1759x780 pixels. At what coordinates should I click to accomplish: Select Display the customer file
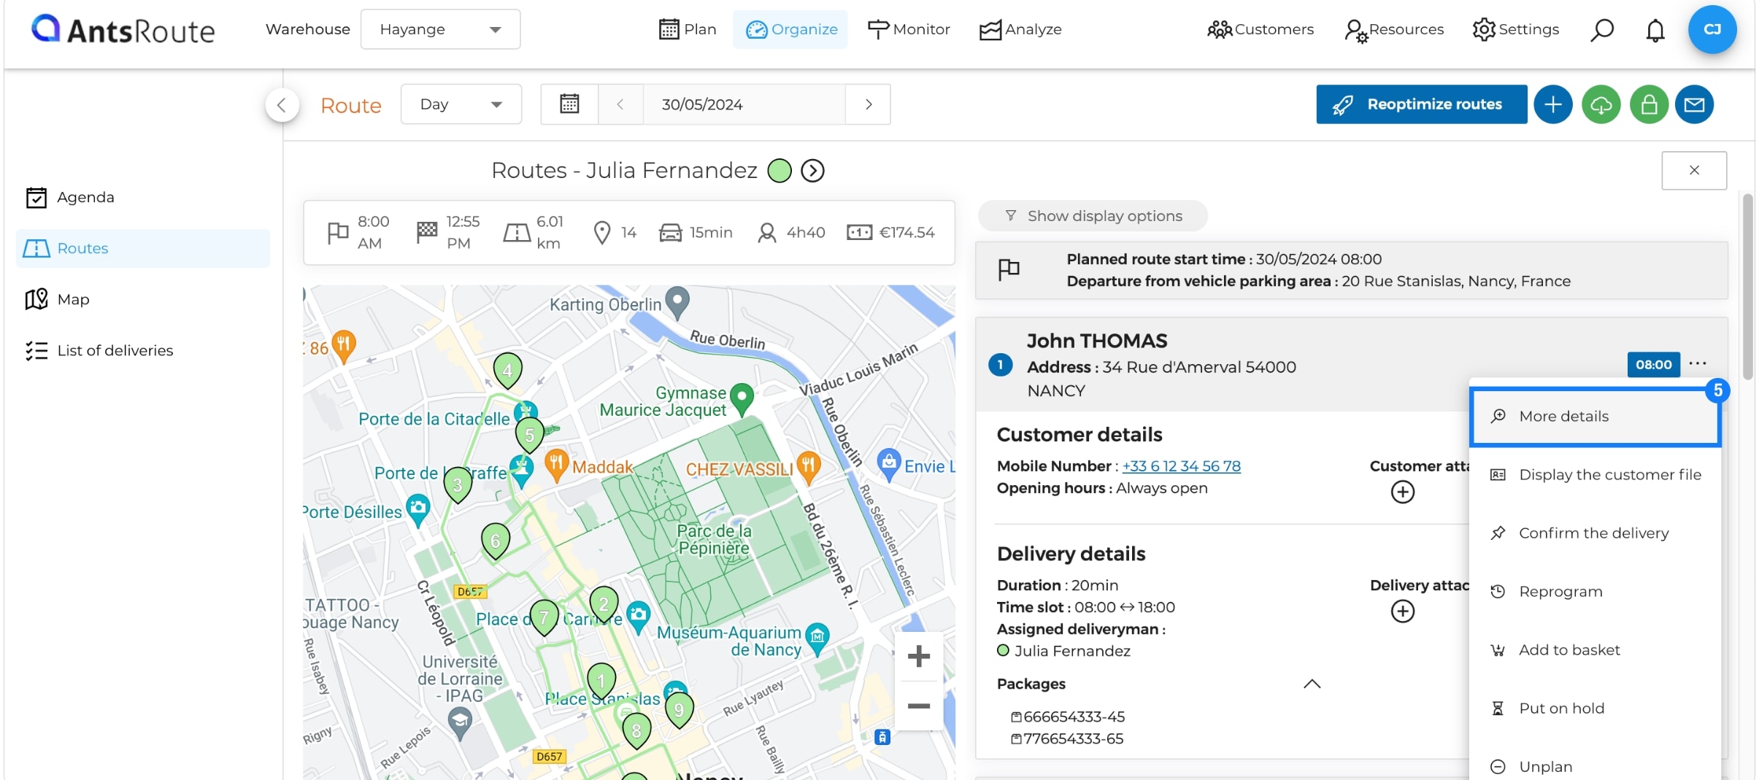(1596, 474)
